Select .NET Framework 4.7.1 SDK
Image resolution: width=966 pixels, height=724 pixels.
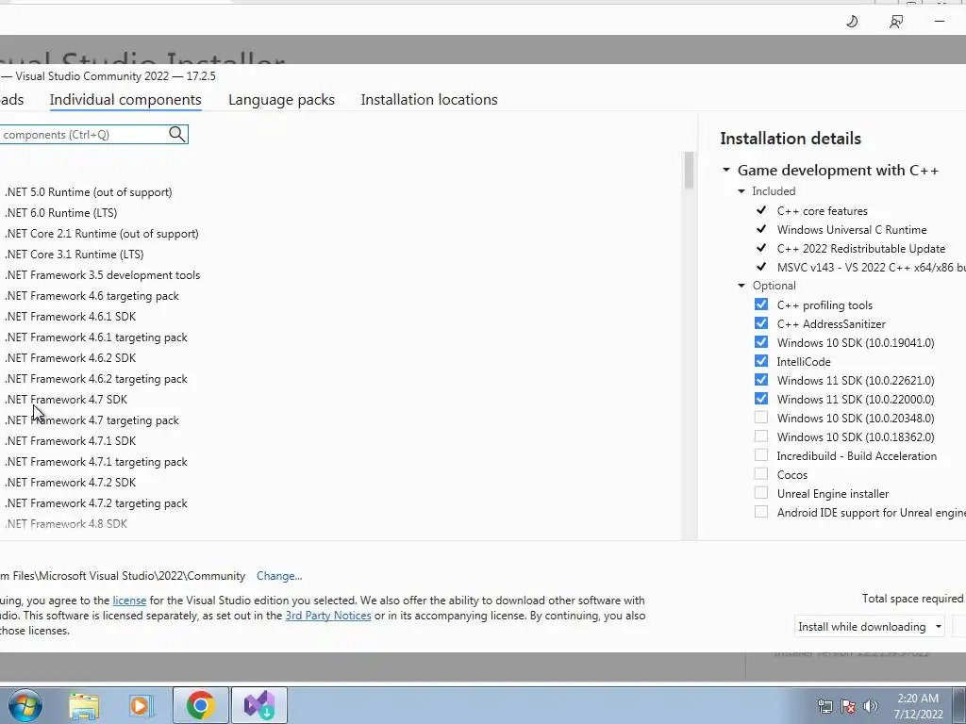[70, 441]
